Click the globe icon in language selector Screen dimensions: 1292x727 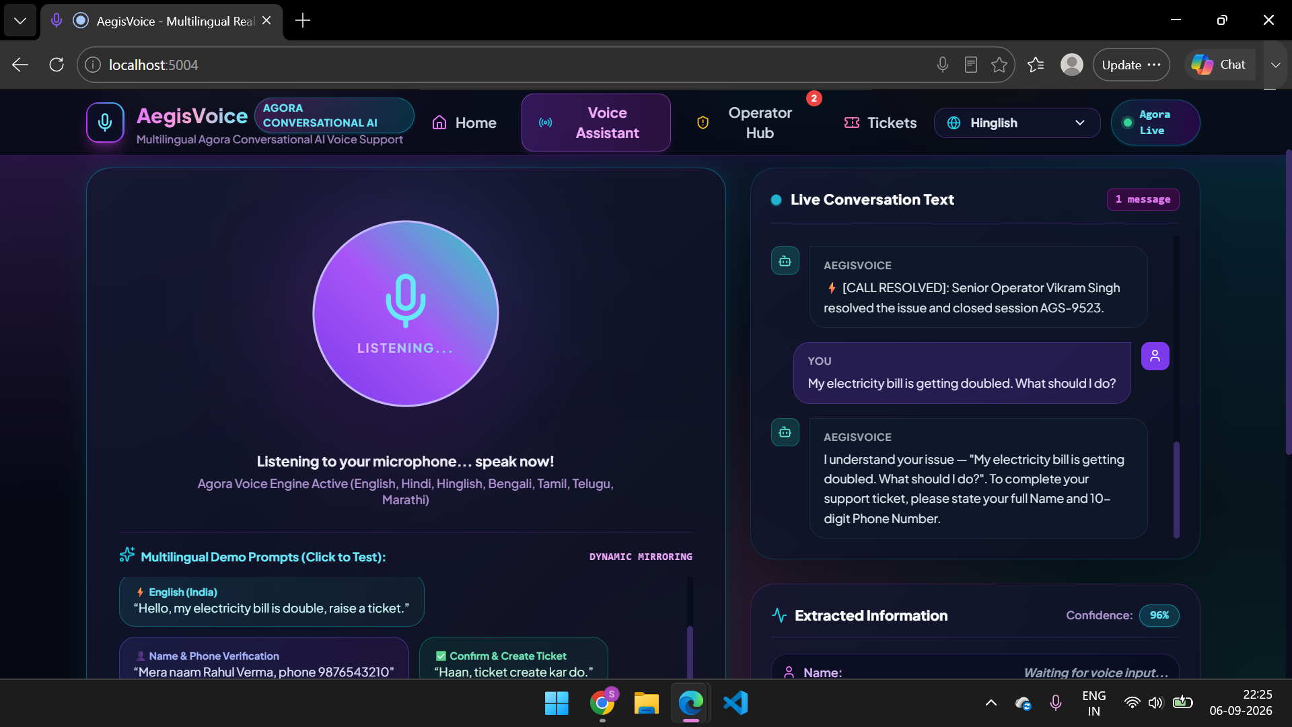pyautogui.click(x=954, y=123)
